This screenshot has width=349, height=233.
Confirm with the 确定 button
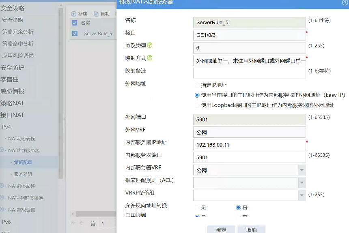tap(221, 229)
